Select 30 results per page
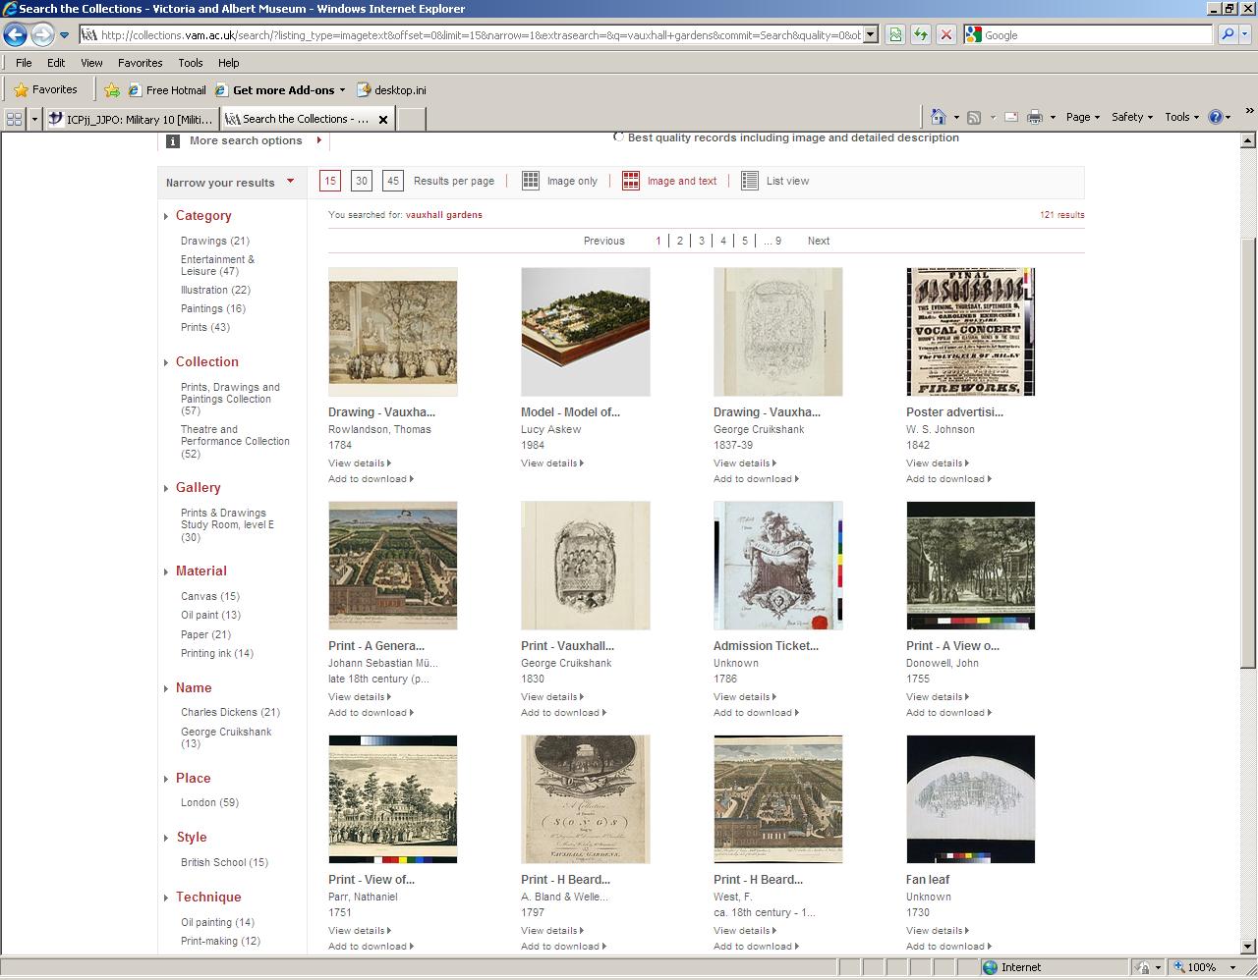Viewport: 1258px width, 980px height. tap(362, 181)
